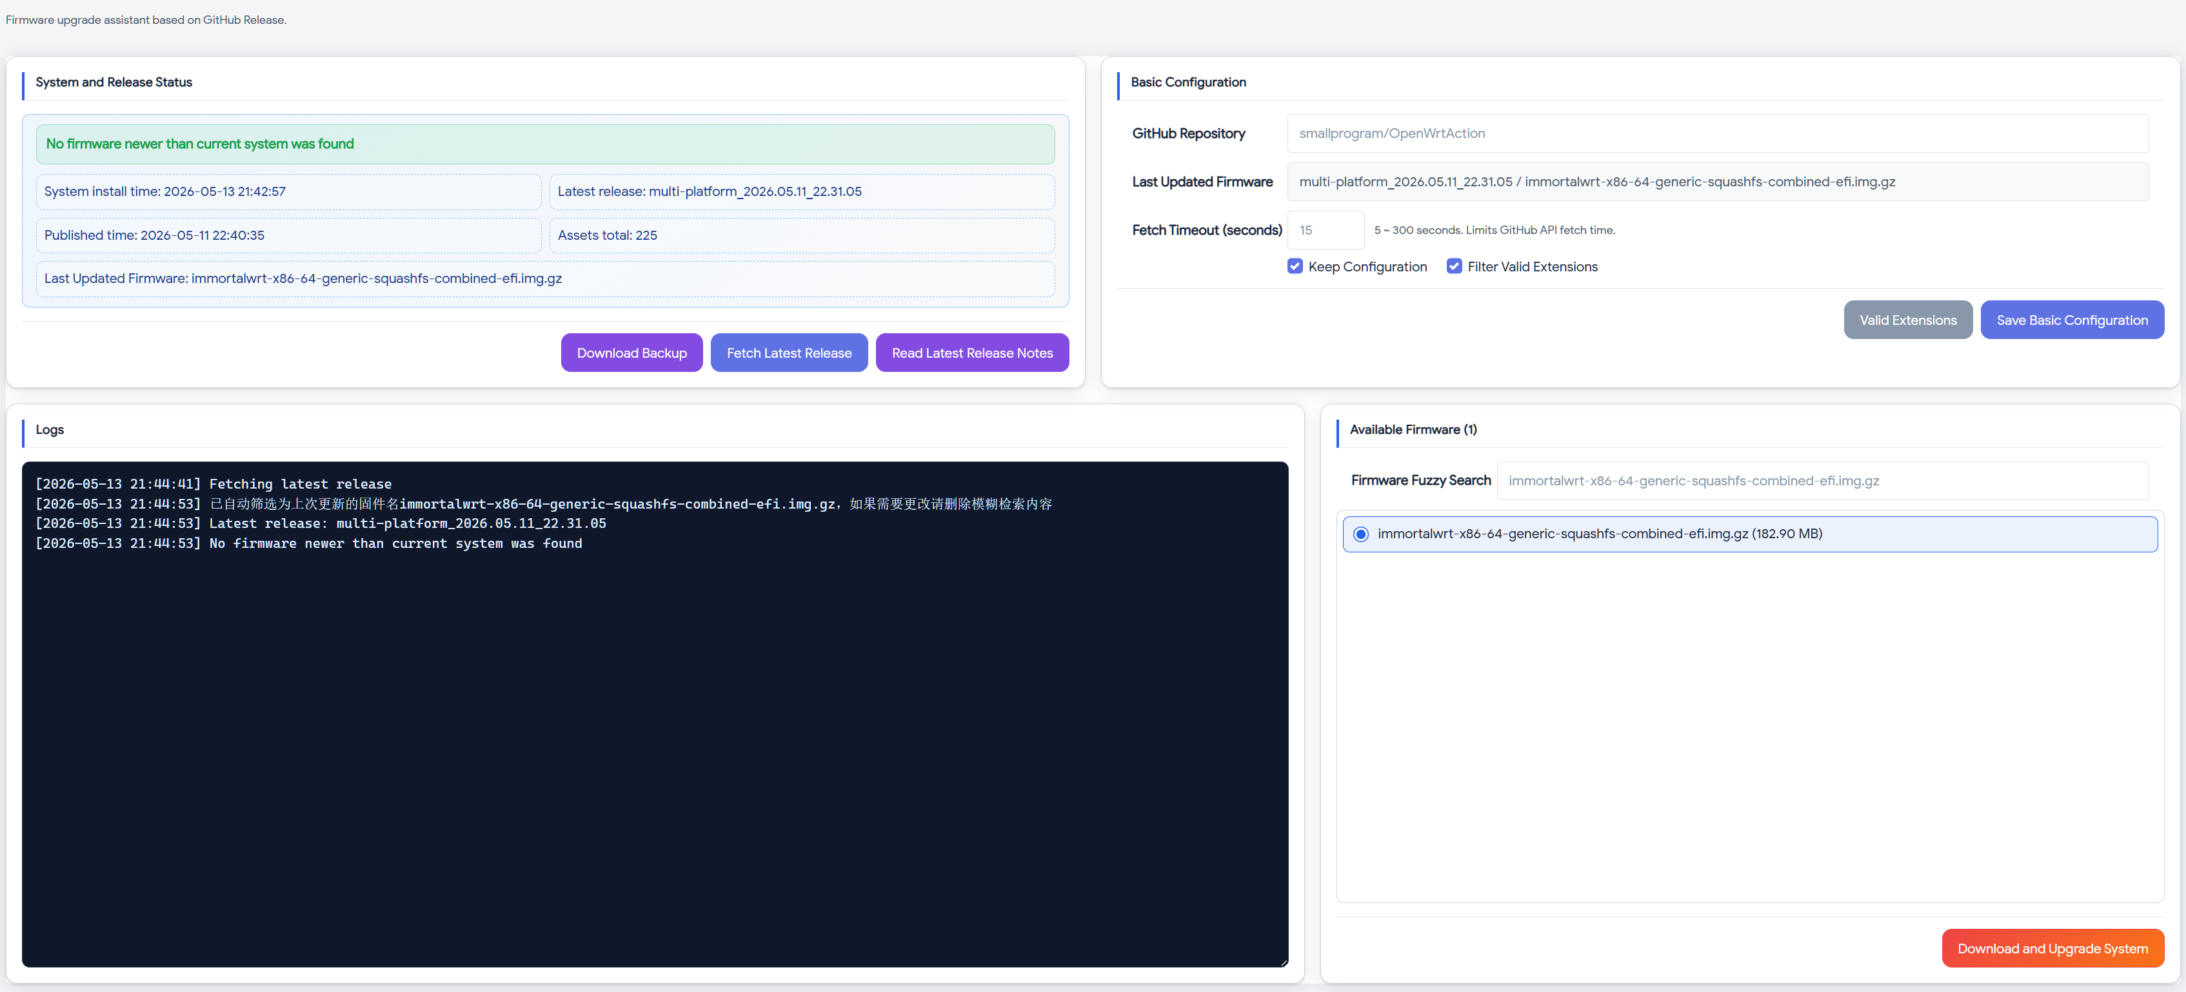The height and width of the screenshot is (992, 2186).
Task: Start Download and Upgrade System
Action: [2052, 948]
